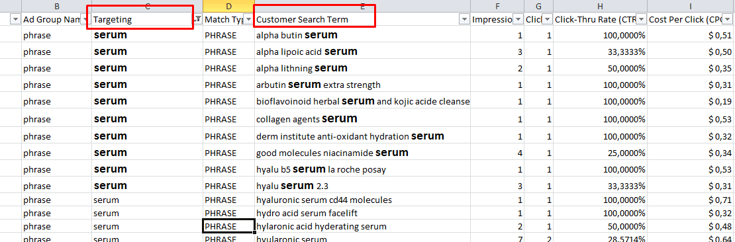Image resolution: width=735 pixels, height=242 pixels.
Task: Select PHRASE match type cell in arbutin serum row
Action: click(x=228, y=85)
